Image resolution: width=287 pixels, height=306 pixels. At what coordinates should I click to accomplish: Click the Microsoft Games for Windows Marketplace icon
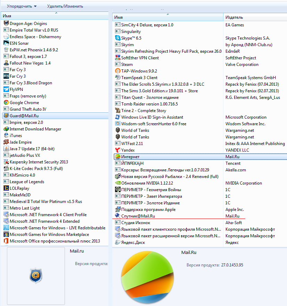6,235
